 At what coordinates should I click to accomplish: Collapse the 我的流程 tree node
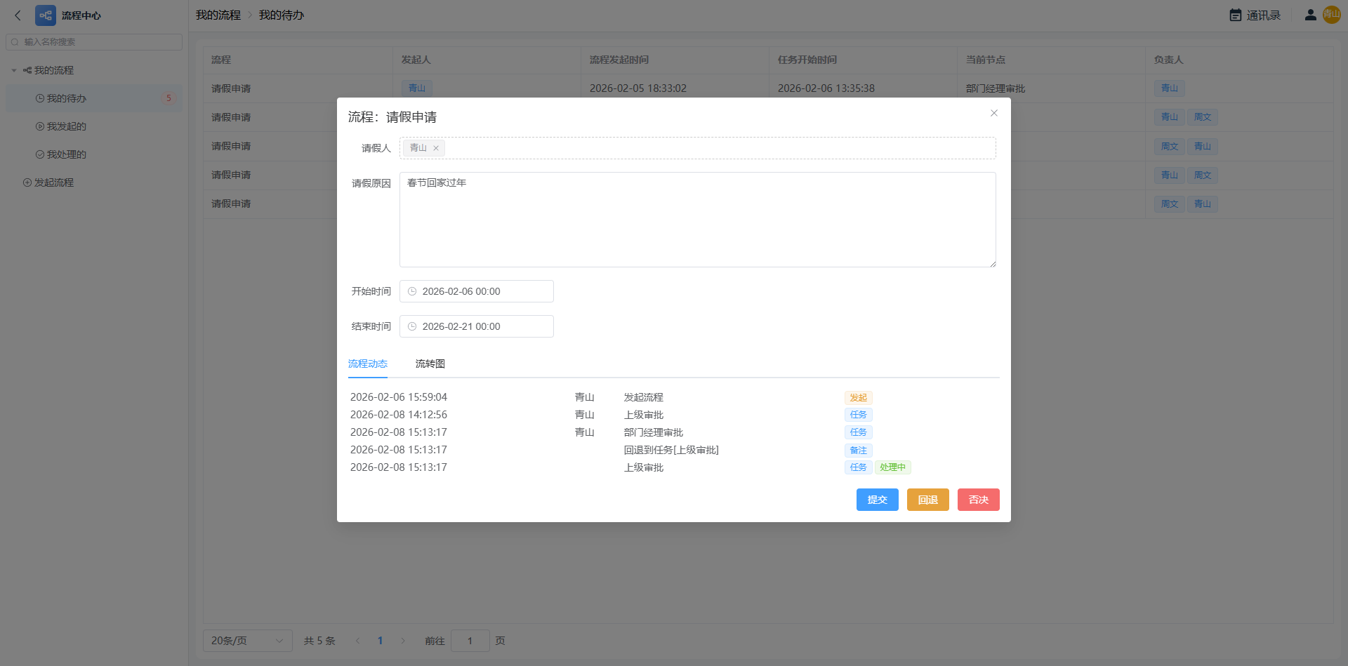pyautogui.click(x=14, y=70)
